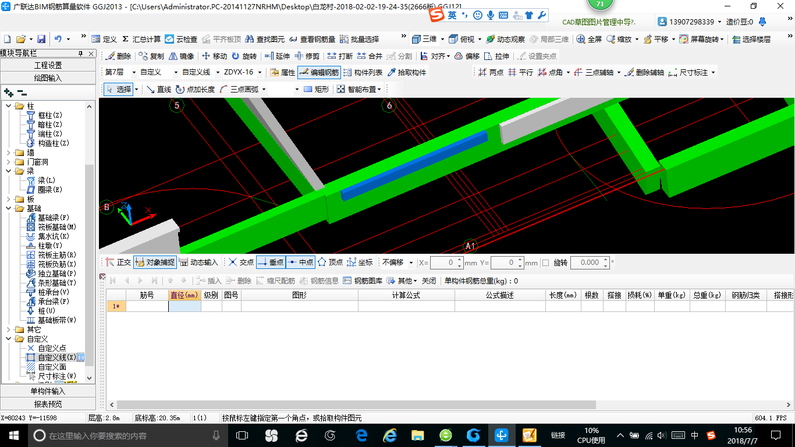Open Windows Task View in the taskbar

click(242, 435)
